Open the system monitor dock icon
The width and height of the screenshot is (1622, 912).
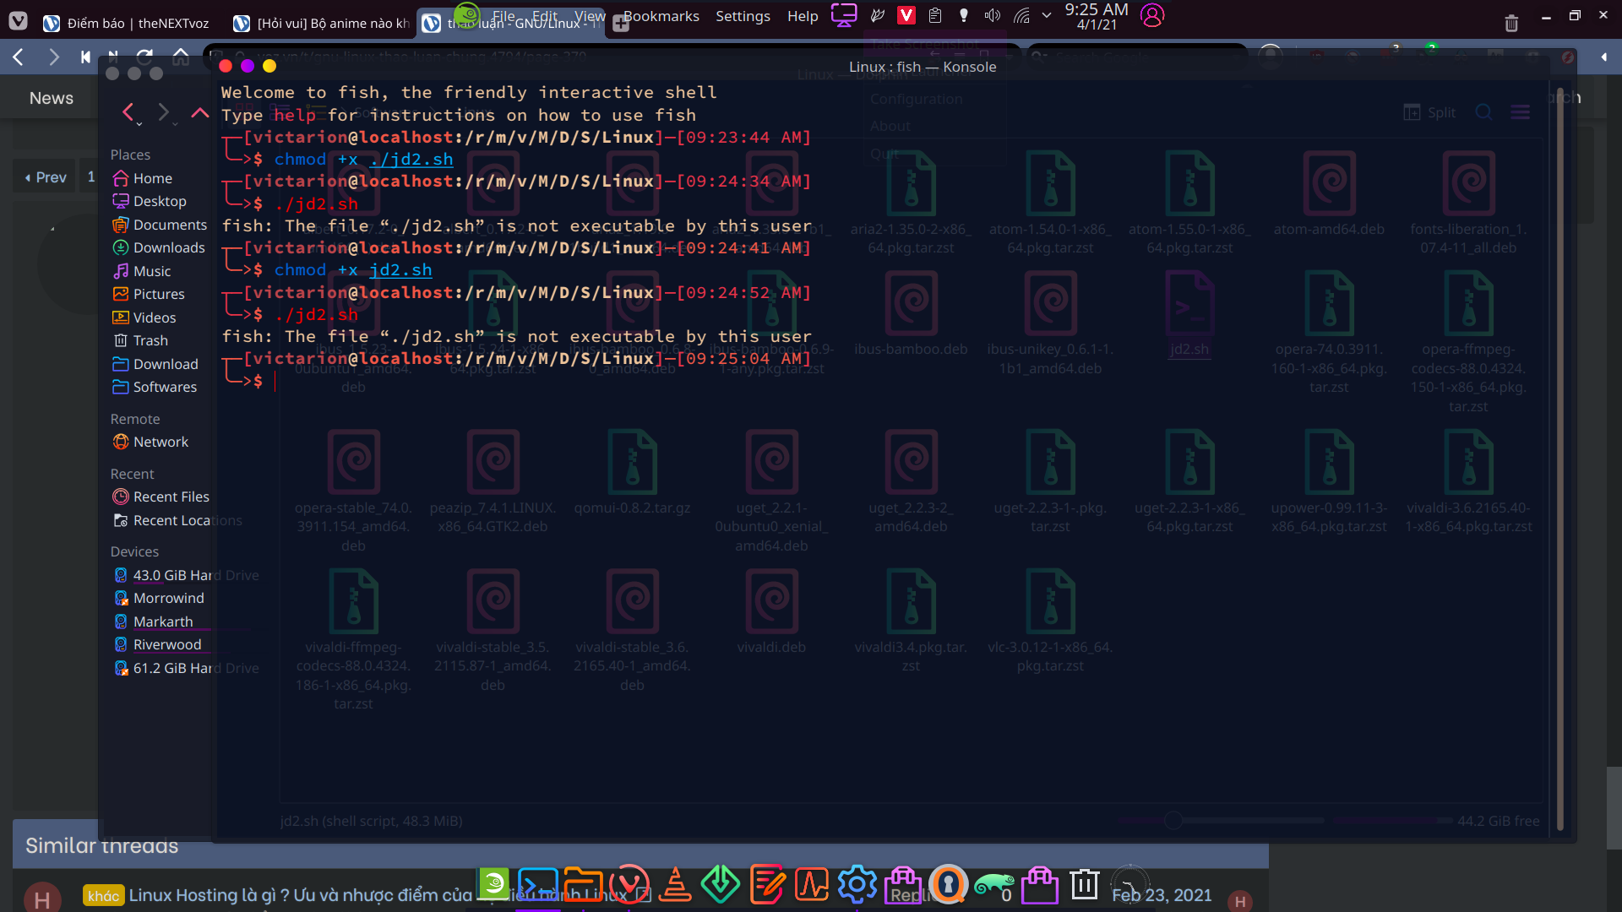pos(812,885)
